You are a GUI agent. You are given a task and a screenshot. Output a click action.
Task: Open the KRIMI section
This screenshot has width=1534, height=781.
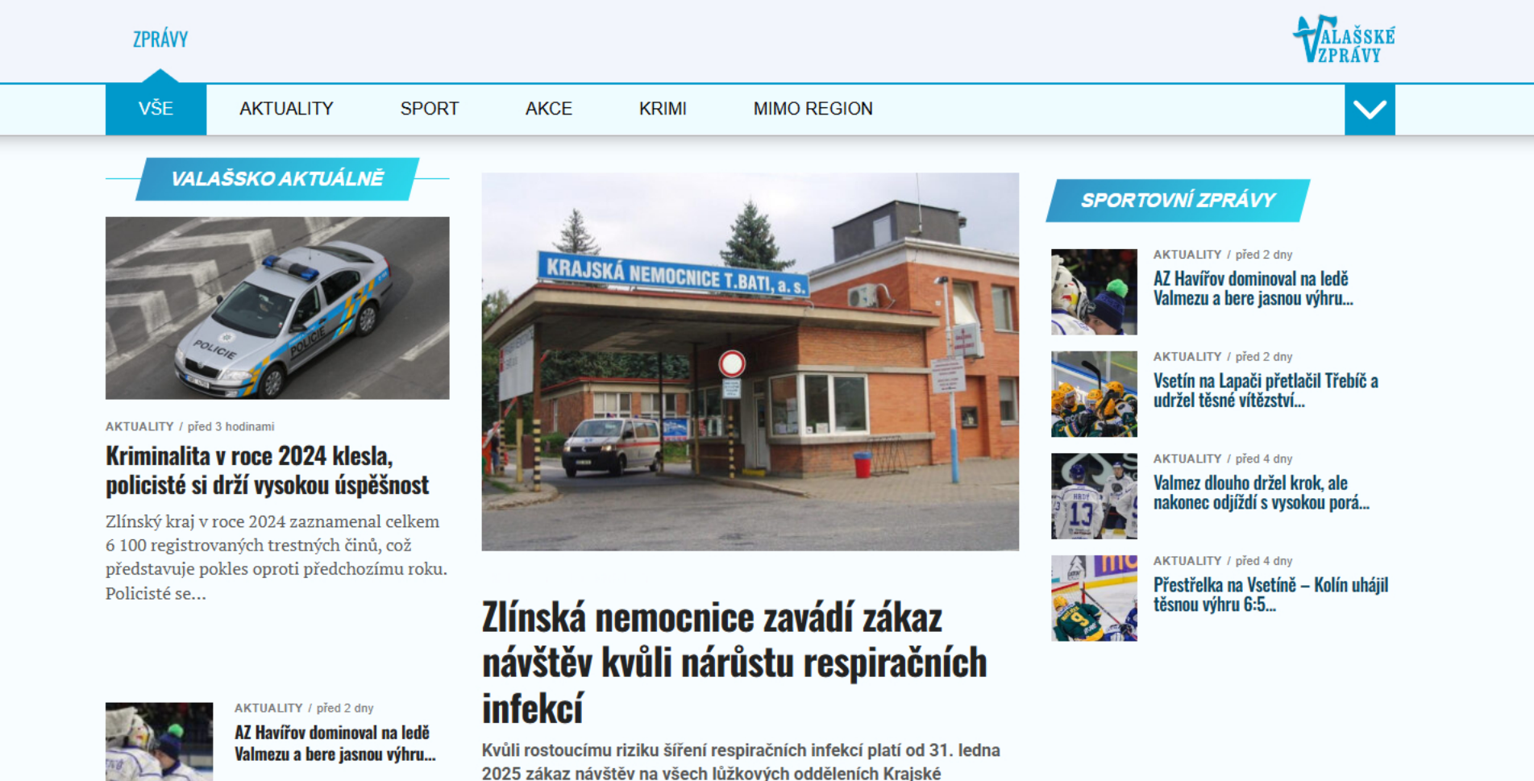(x=663, y=108)
